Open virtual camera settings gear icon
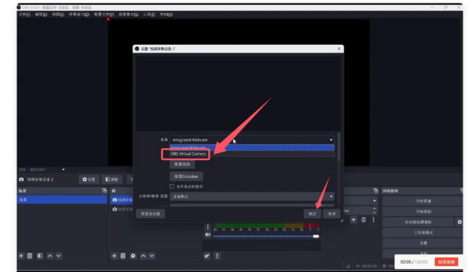Viewport: 469px width, 272px height. (x=460, y=221)
